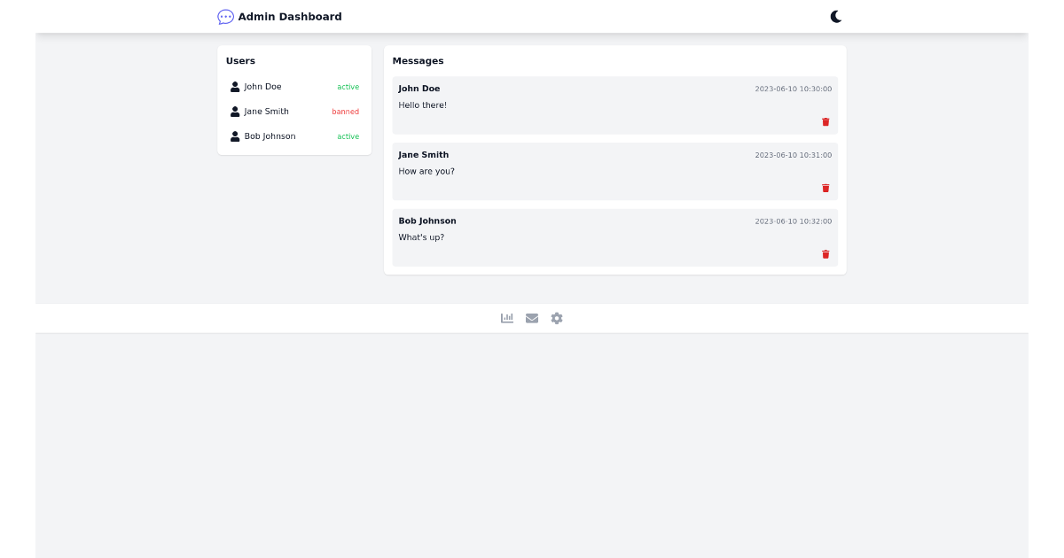Toggle dark mode with the moon icon

pyautogui.click(x=834, y=15)
